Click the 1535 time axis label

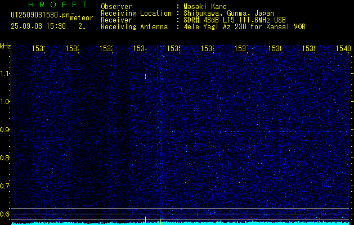pos(173,48)
